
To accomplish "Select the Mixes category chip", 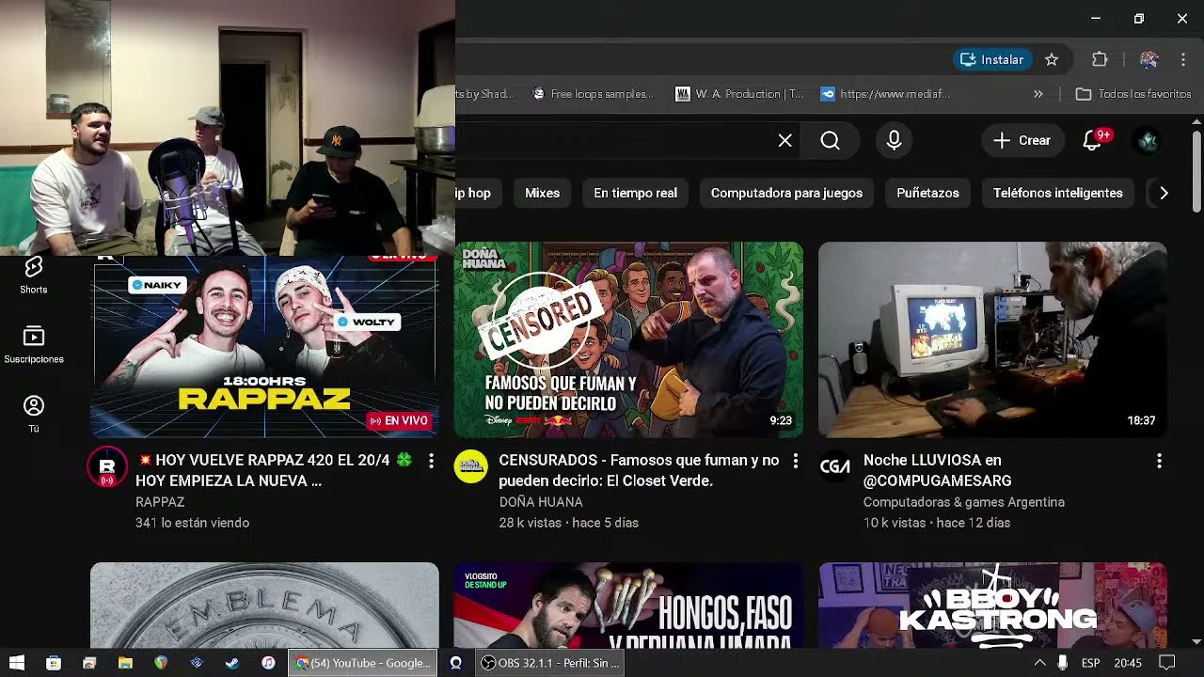I will 542,193.
